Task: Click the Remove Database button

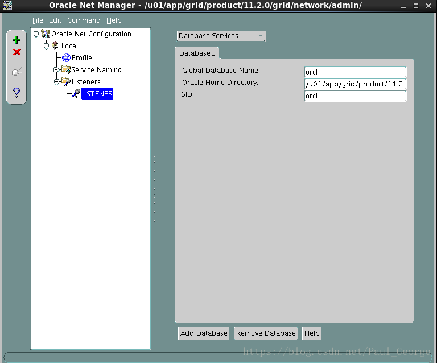Action: click(266, 333)
